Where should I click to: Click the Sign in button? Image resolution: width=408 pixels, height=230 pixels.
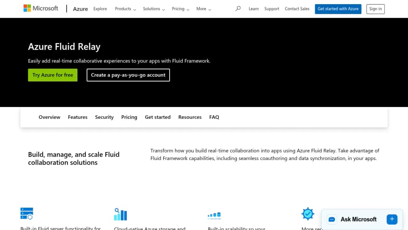tap(376, 9)
